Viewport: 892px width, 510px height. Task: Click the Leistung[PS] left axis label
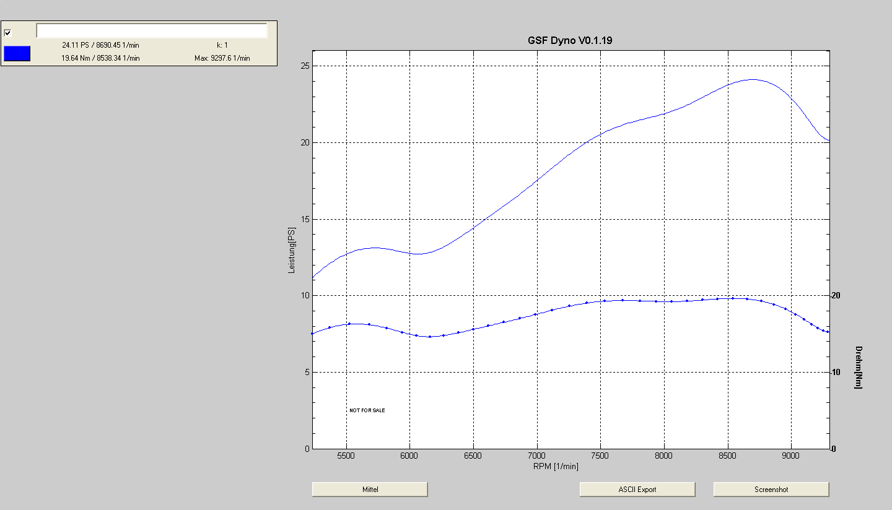[292, 250]
